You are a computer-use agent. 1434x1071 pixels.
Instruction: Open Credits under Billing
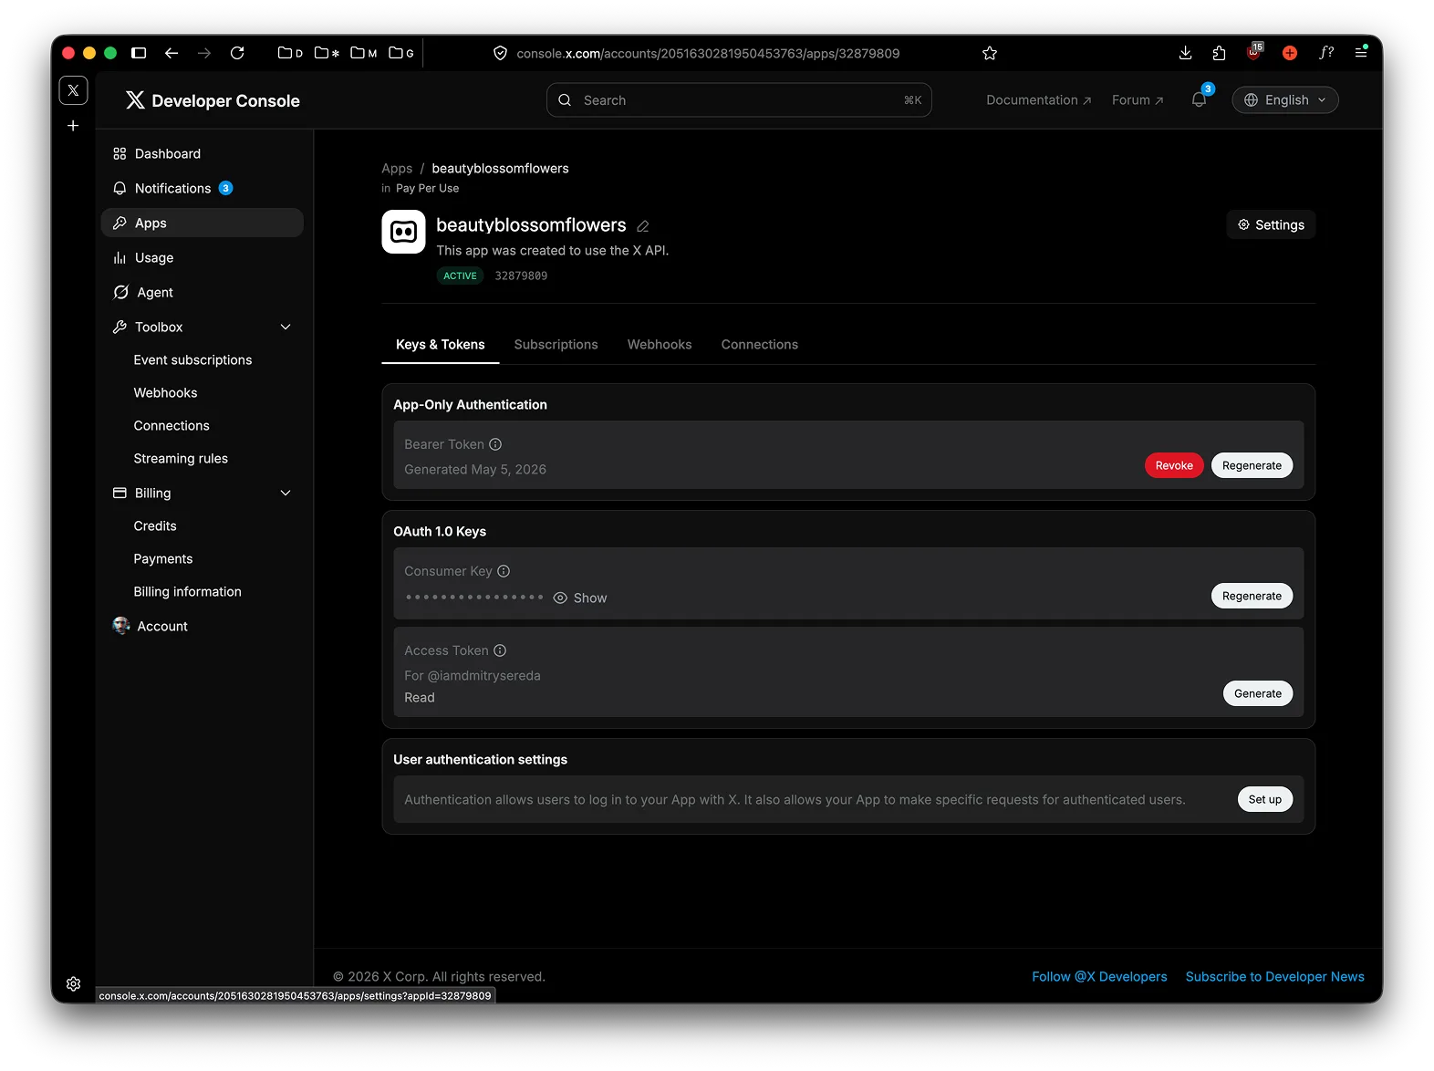coord(155,525)
